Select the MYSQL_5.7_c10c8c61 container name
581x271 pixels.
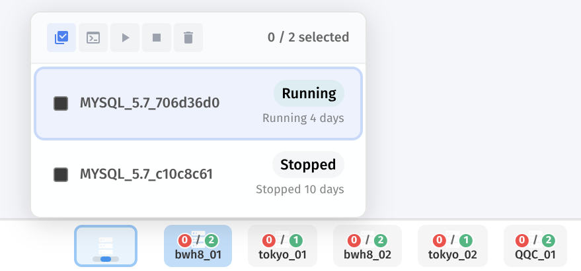(146, 175)
